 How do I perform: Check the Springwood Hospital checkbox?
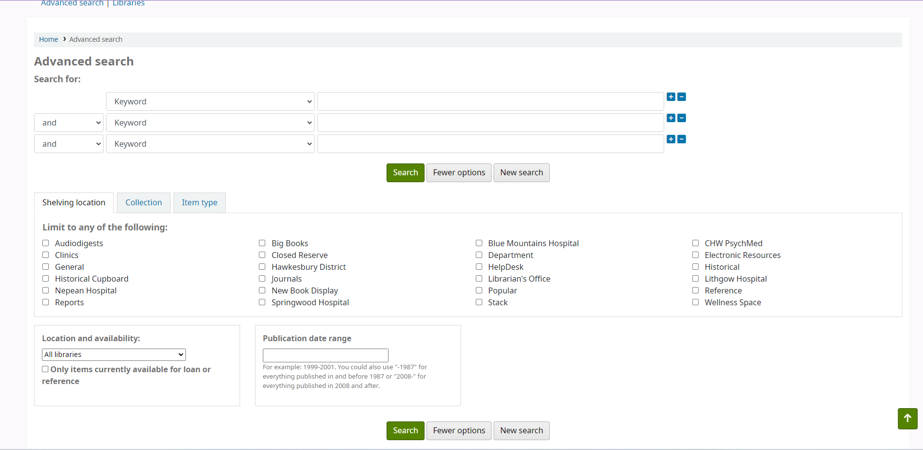[x=262, y=302]
